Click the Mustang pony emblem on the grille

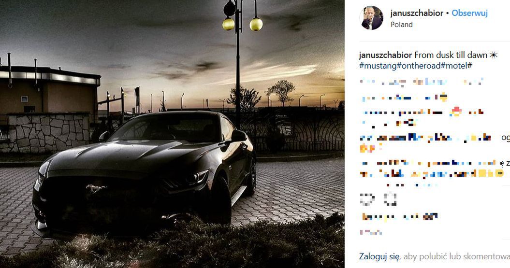pos(96,188)
